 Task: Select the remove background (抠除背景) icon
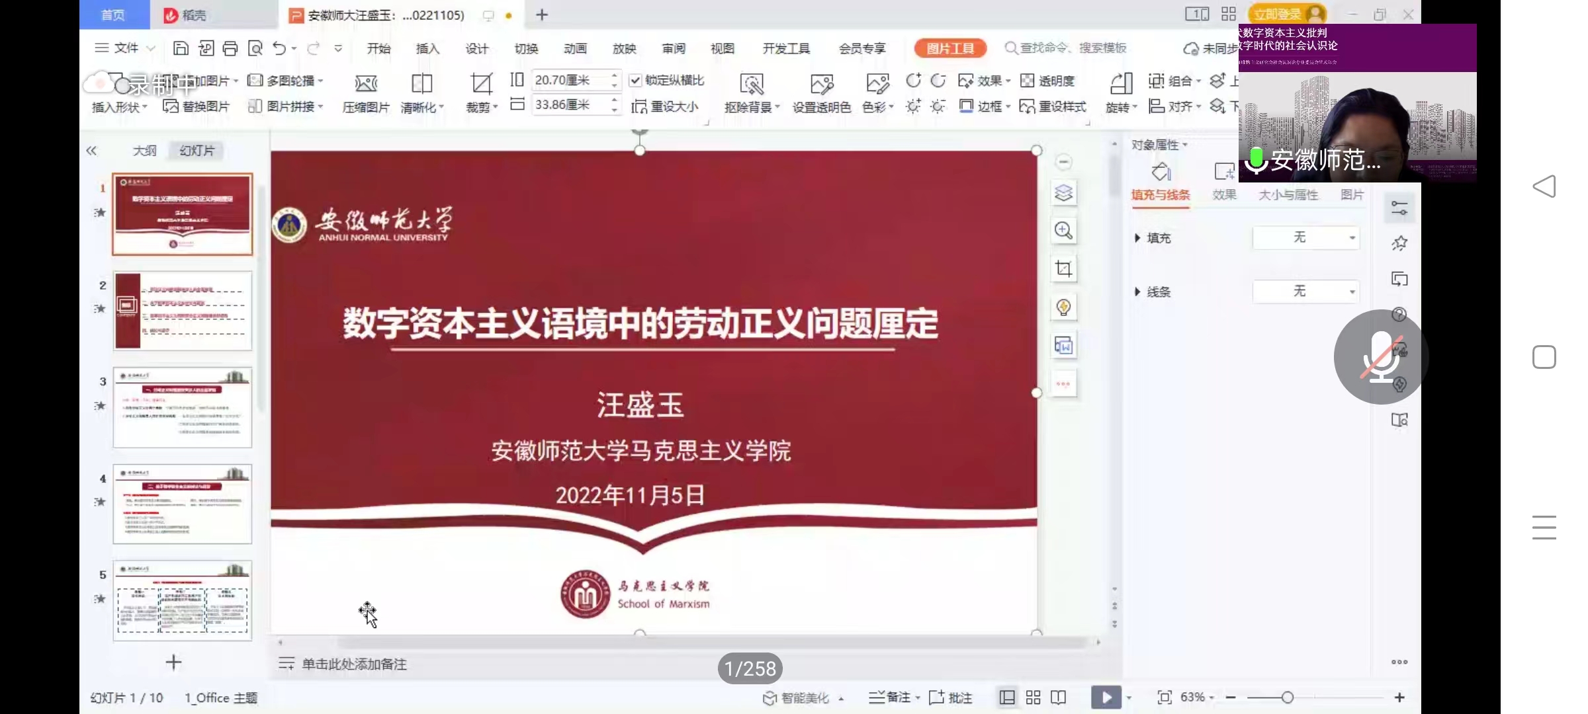point(752,85)
